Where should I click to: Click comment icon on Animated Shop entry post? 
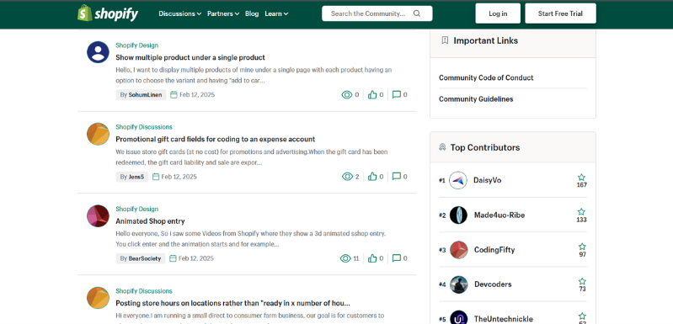[397, 258]
